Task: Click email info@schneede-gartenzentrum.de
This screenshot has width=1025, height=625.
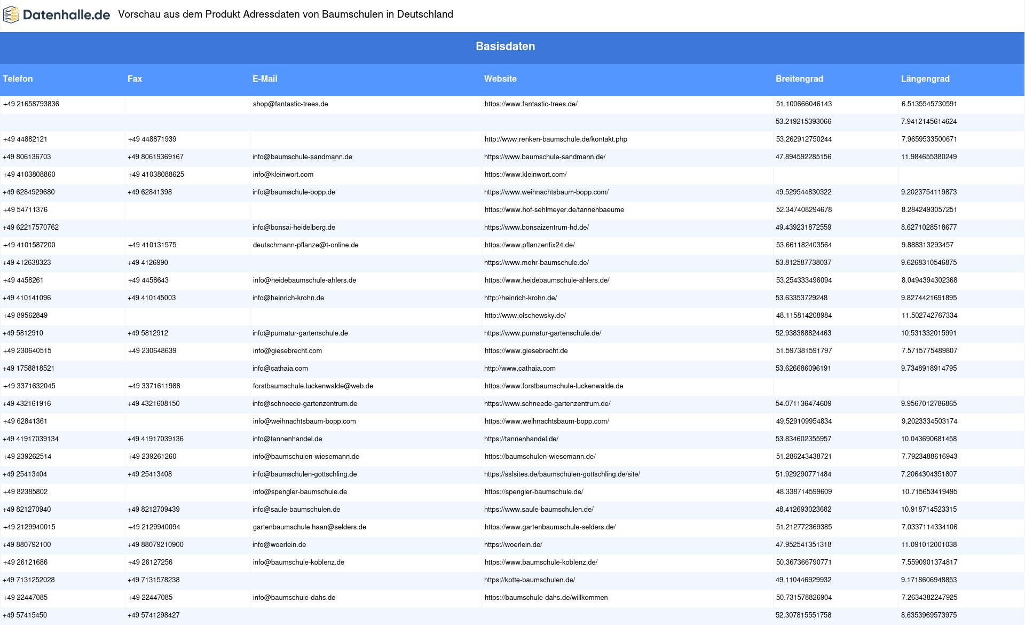Action: pyautogui.click(x=305, y=404)
